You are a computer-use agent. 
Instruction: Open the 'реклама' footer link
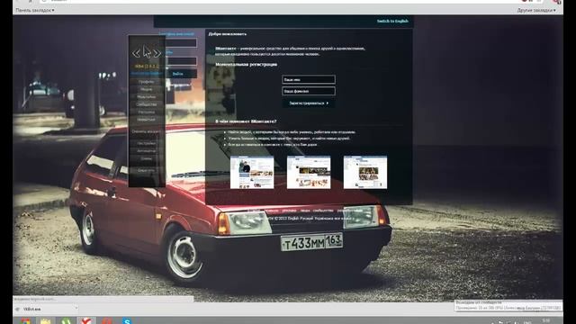click(x=289, y=211)
